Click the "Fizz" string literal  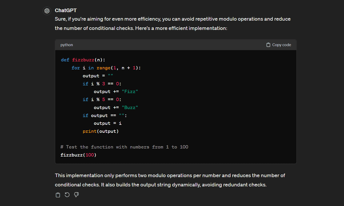click(130, 92)
